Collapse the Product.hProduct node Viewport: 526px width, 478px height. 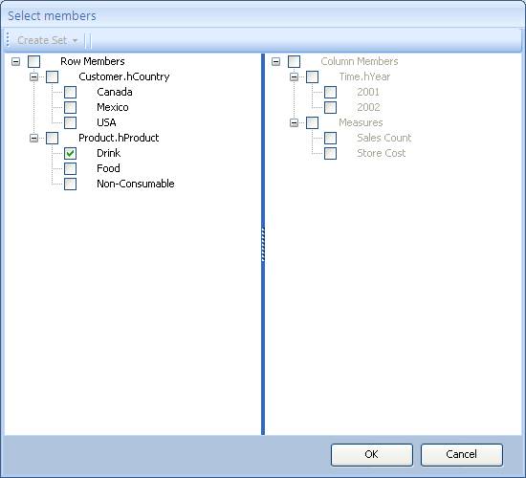pos(33,138)
